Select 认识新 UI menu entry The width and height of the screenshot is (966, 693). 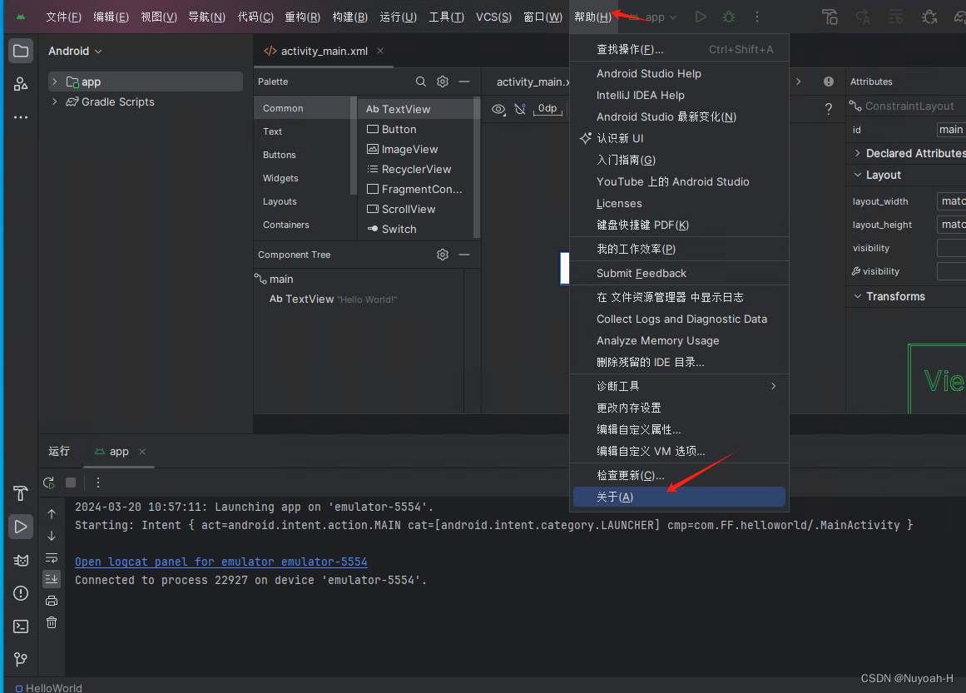tap(679, 138)
